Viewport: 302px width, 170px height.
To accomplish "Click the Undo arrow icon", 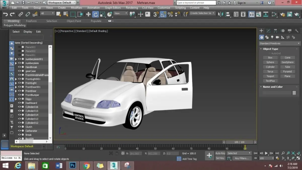I will (5, 14).
